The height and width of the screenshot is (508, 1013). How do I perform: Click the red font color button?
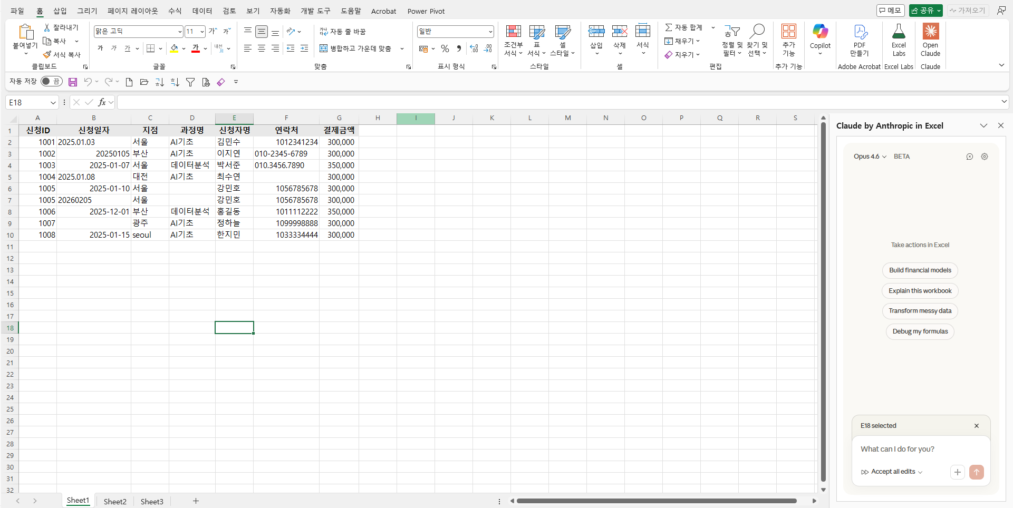196,48
